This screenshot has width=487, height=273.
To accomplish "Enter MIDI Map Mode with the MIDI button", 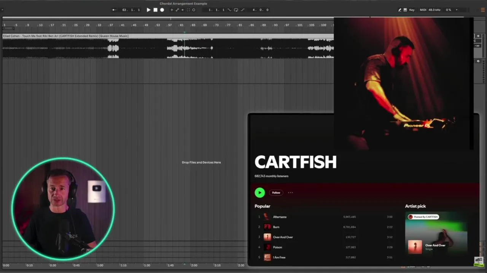I will point(423,10).
